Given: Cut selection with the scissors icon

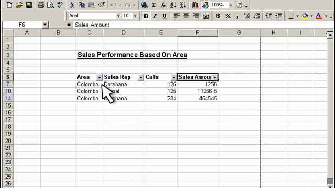Looking at the screenshot, I should (x=72, y=5).
